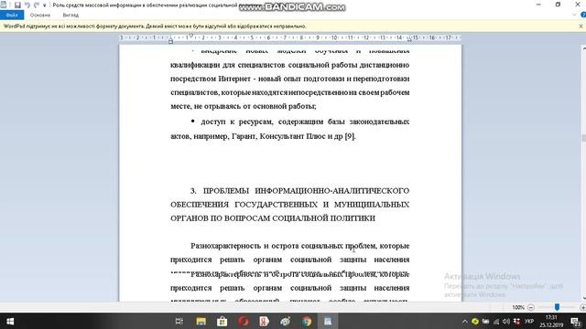Show hidden system tray icons
This screenshot has height=329, width=586.
pyautogui.click(x=465, y=321)
